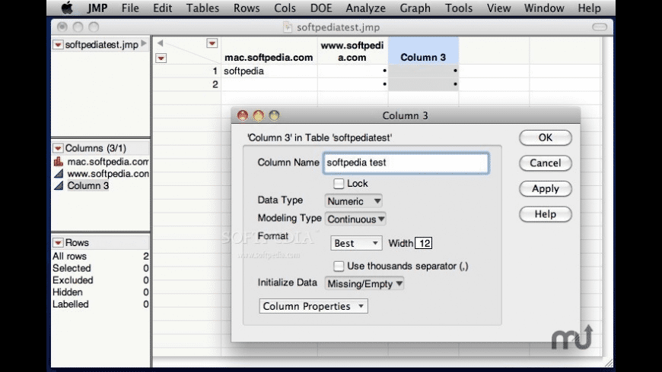Open the Column Properties dropdown

(313, 306)
